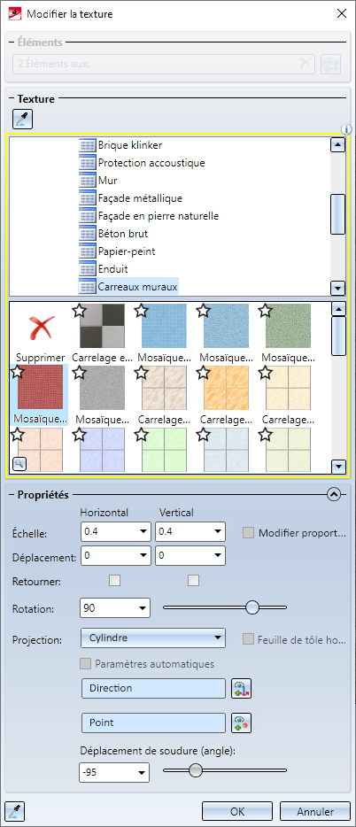Click the app logo icon in title bar
The image size is (356, 827).
pos(14,13)
